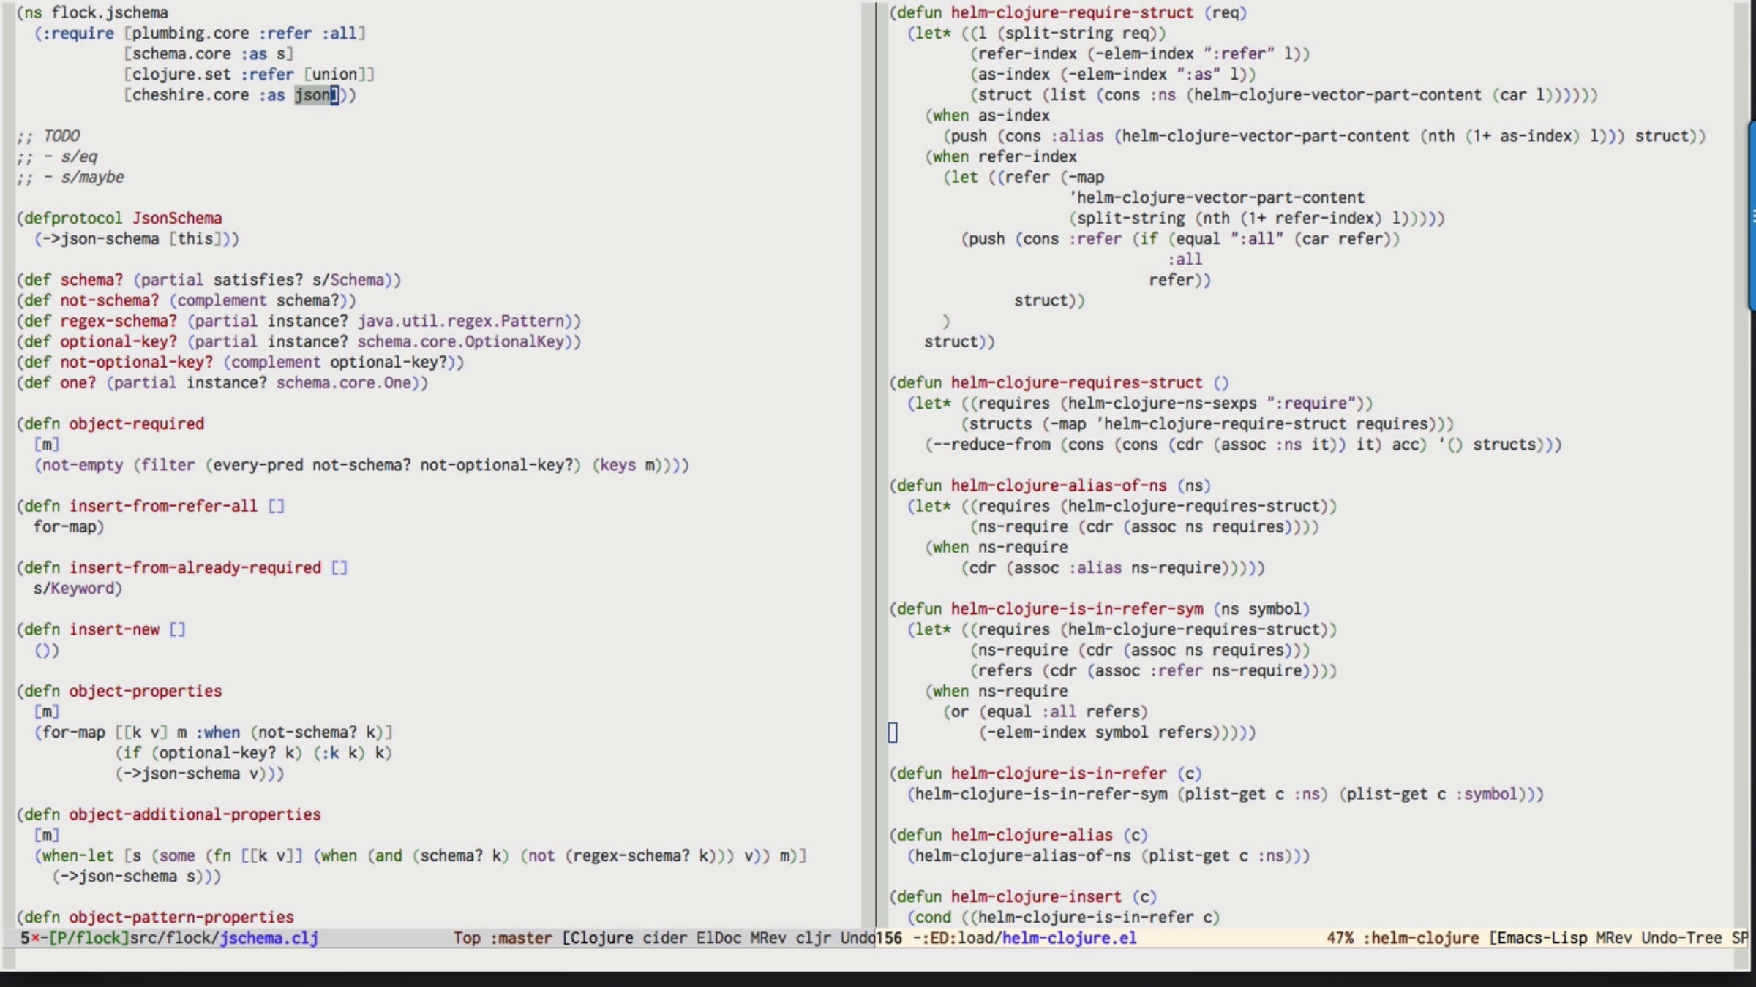Click '47%' position indicator in mode line

(x=1340, y=937)
